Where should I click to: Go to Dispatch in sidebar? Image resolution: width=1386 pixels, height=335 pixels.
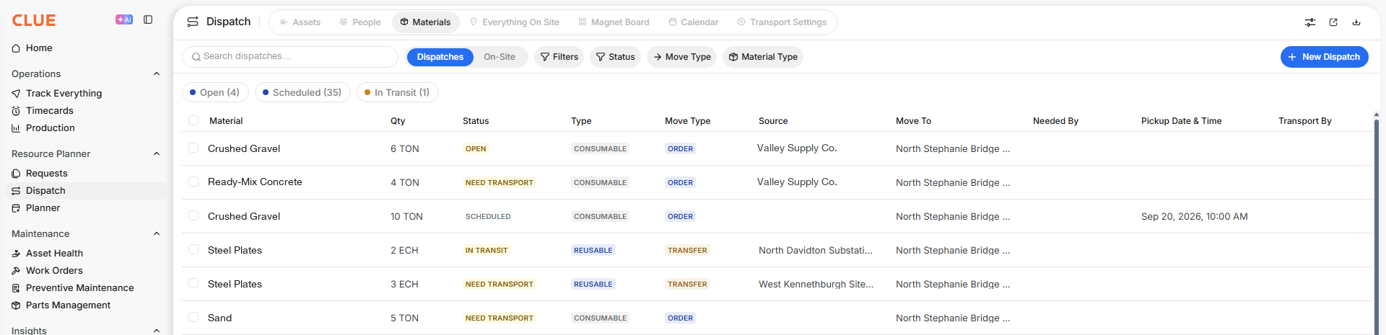(87, 191)
